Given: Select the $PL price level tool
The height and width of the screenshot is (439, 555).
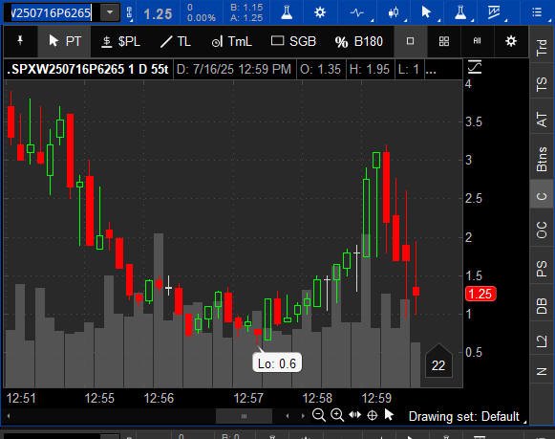Looking at the screenshot, I should point(120,41).
